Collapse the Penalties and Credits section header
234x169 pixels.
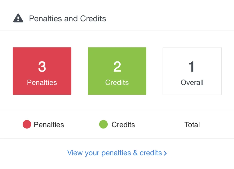67,18
